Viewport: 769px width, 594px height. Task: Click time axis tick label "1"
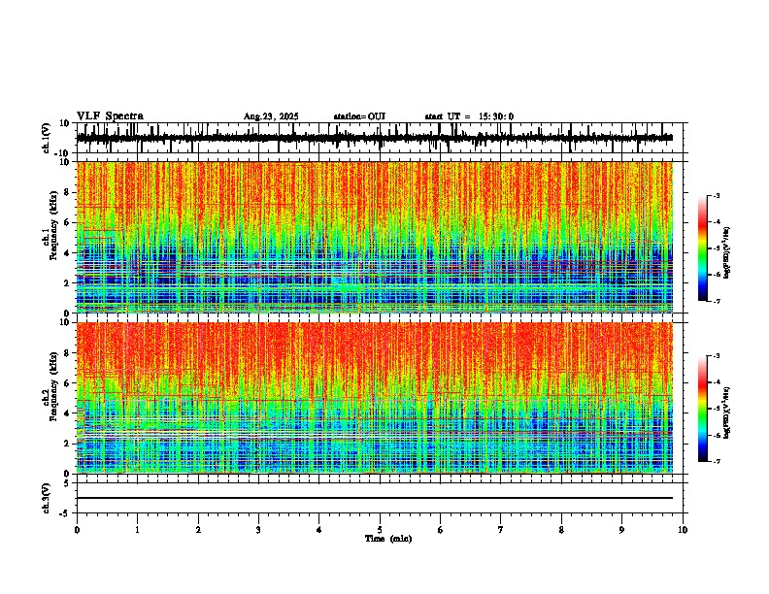tap(137, 530)
